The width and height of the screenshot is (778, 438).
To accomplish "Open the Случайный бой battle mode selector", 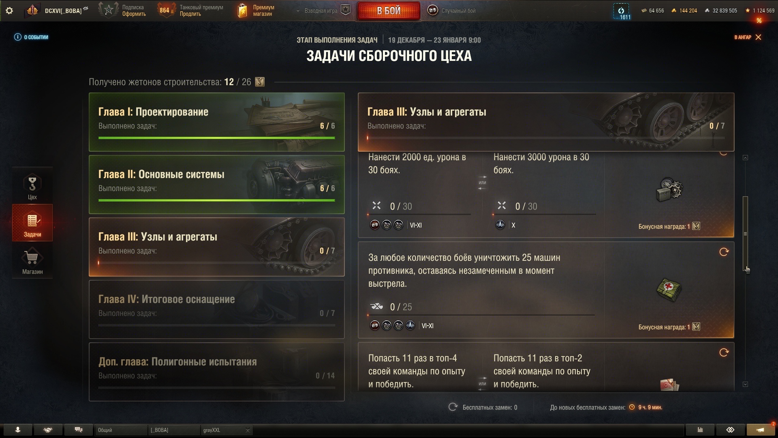I will (452, 11).
